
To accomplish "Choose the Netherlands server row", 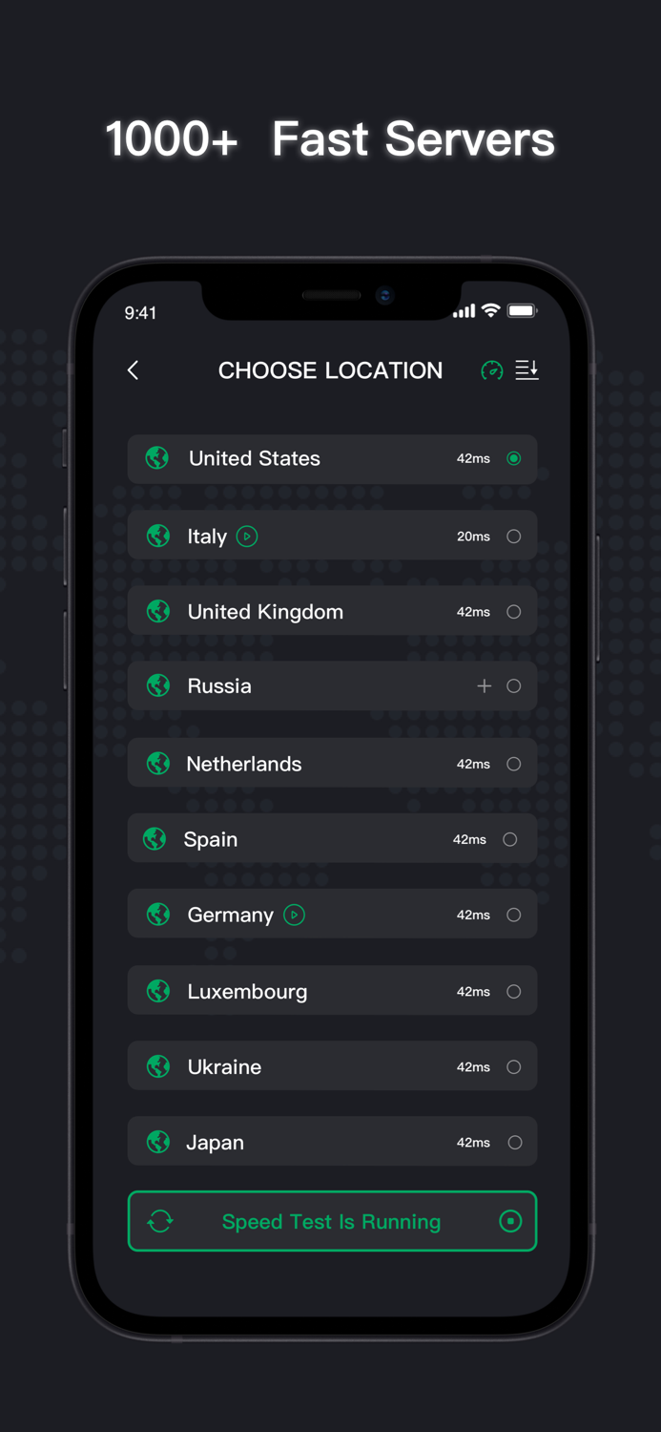I will [x=332, y=764].
